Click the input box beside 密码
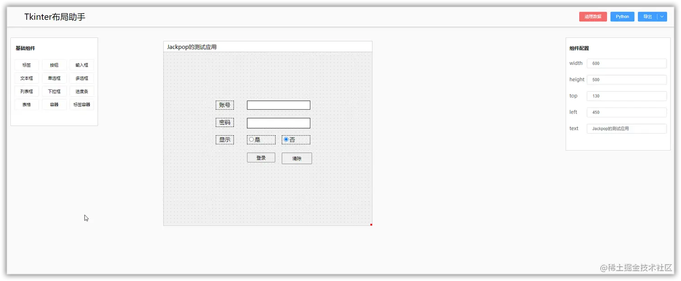Image resolution: width=681 pixels, height=281 pixels. (x=278, y=123)
